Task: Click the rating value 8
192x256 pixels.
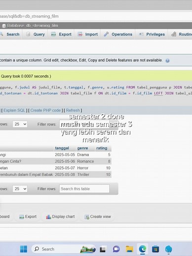Action: click(109, 161)
